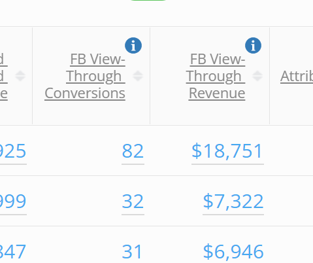Open the $6,946 revenue link
This screenshot has width=313, height=263.
(x=233, y=252)
